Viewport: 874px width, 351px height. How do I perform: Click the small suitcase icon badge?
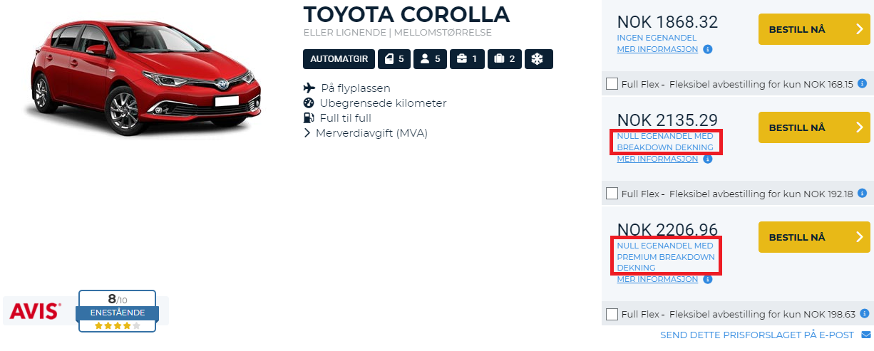tap(467, 59)
